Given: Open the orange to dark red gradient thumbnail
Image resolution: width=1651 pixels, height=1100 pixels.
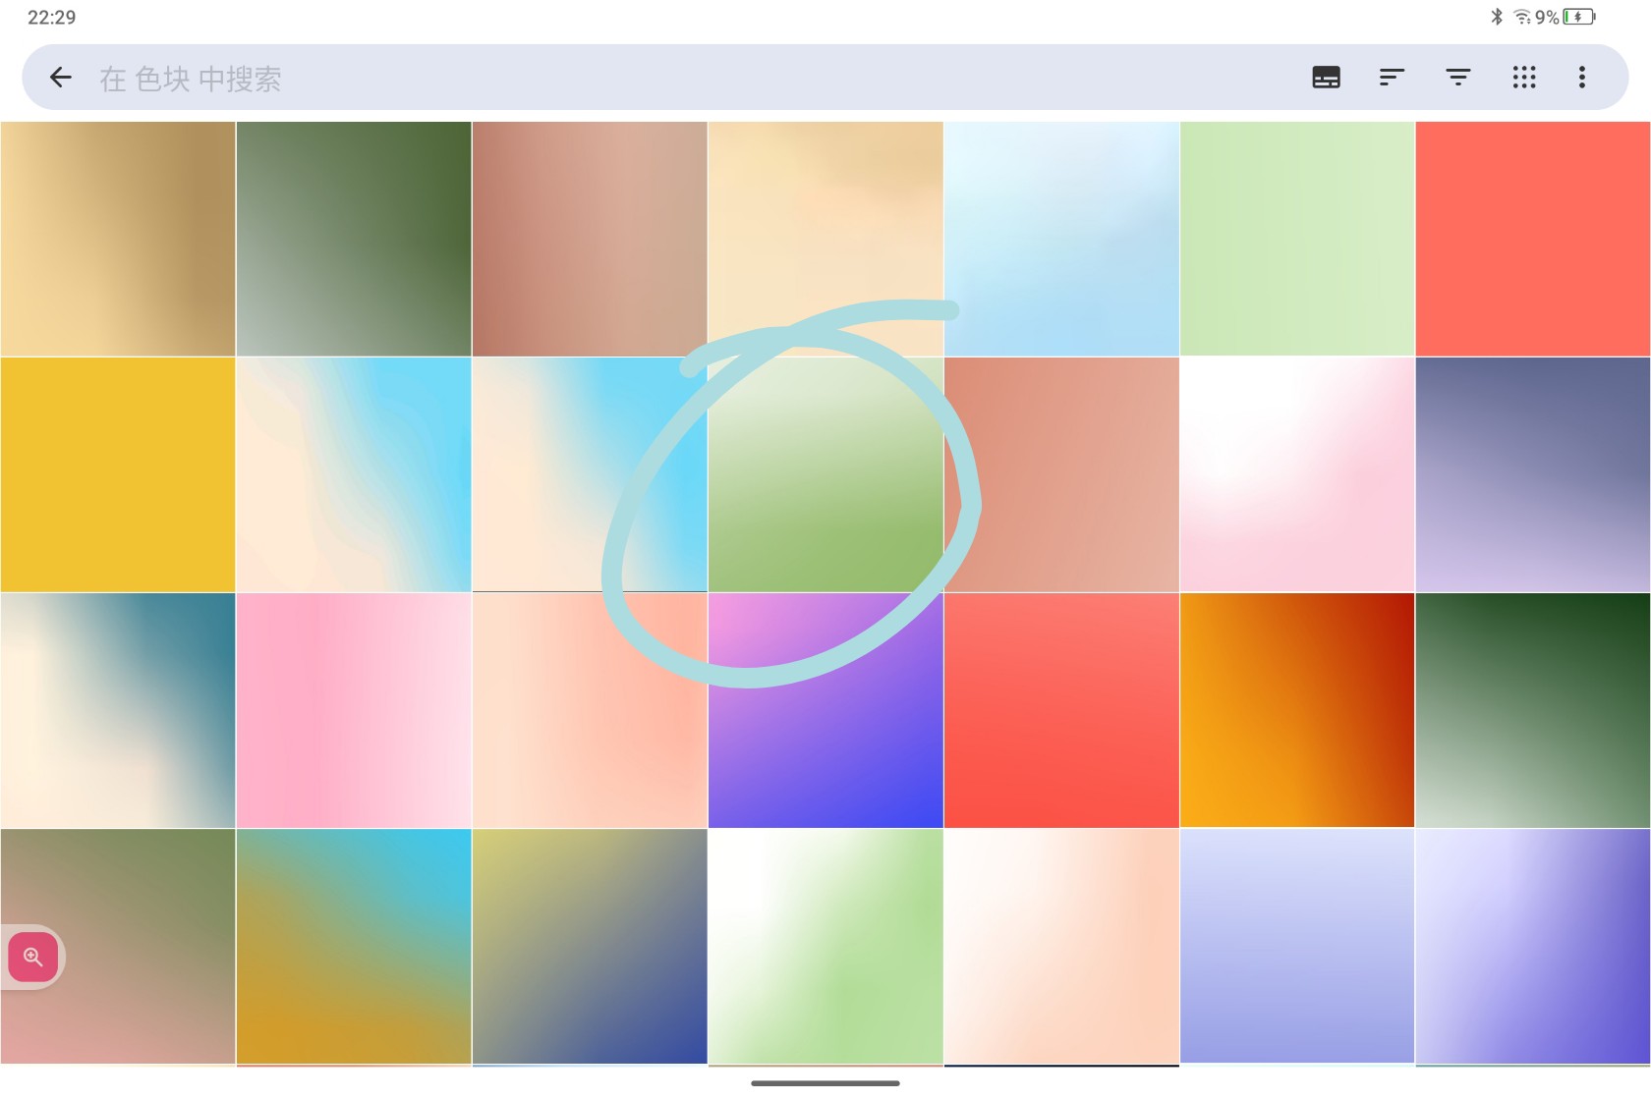Looking at the screenshot, I should [1297, 710].
